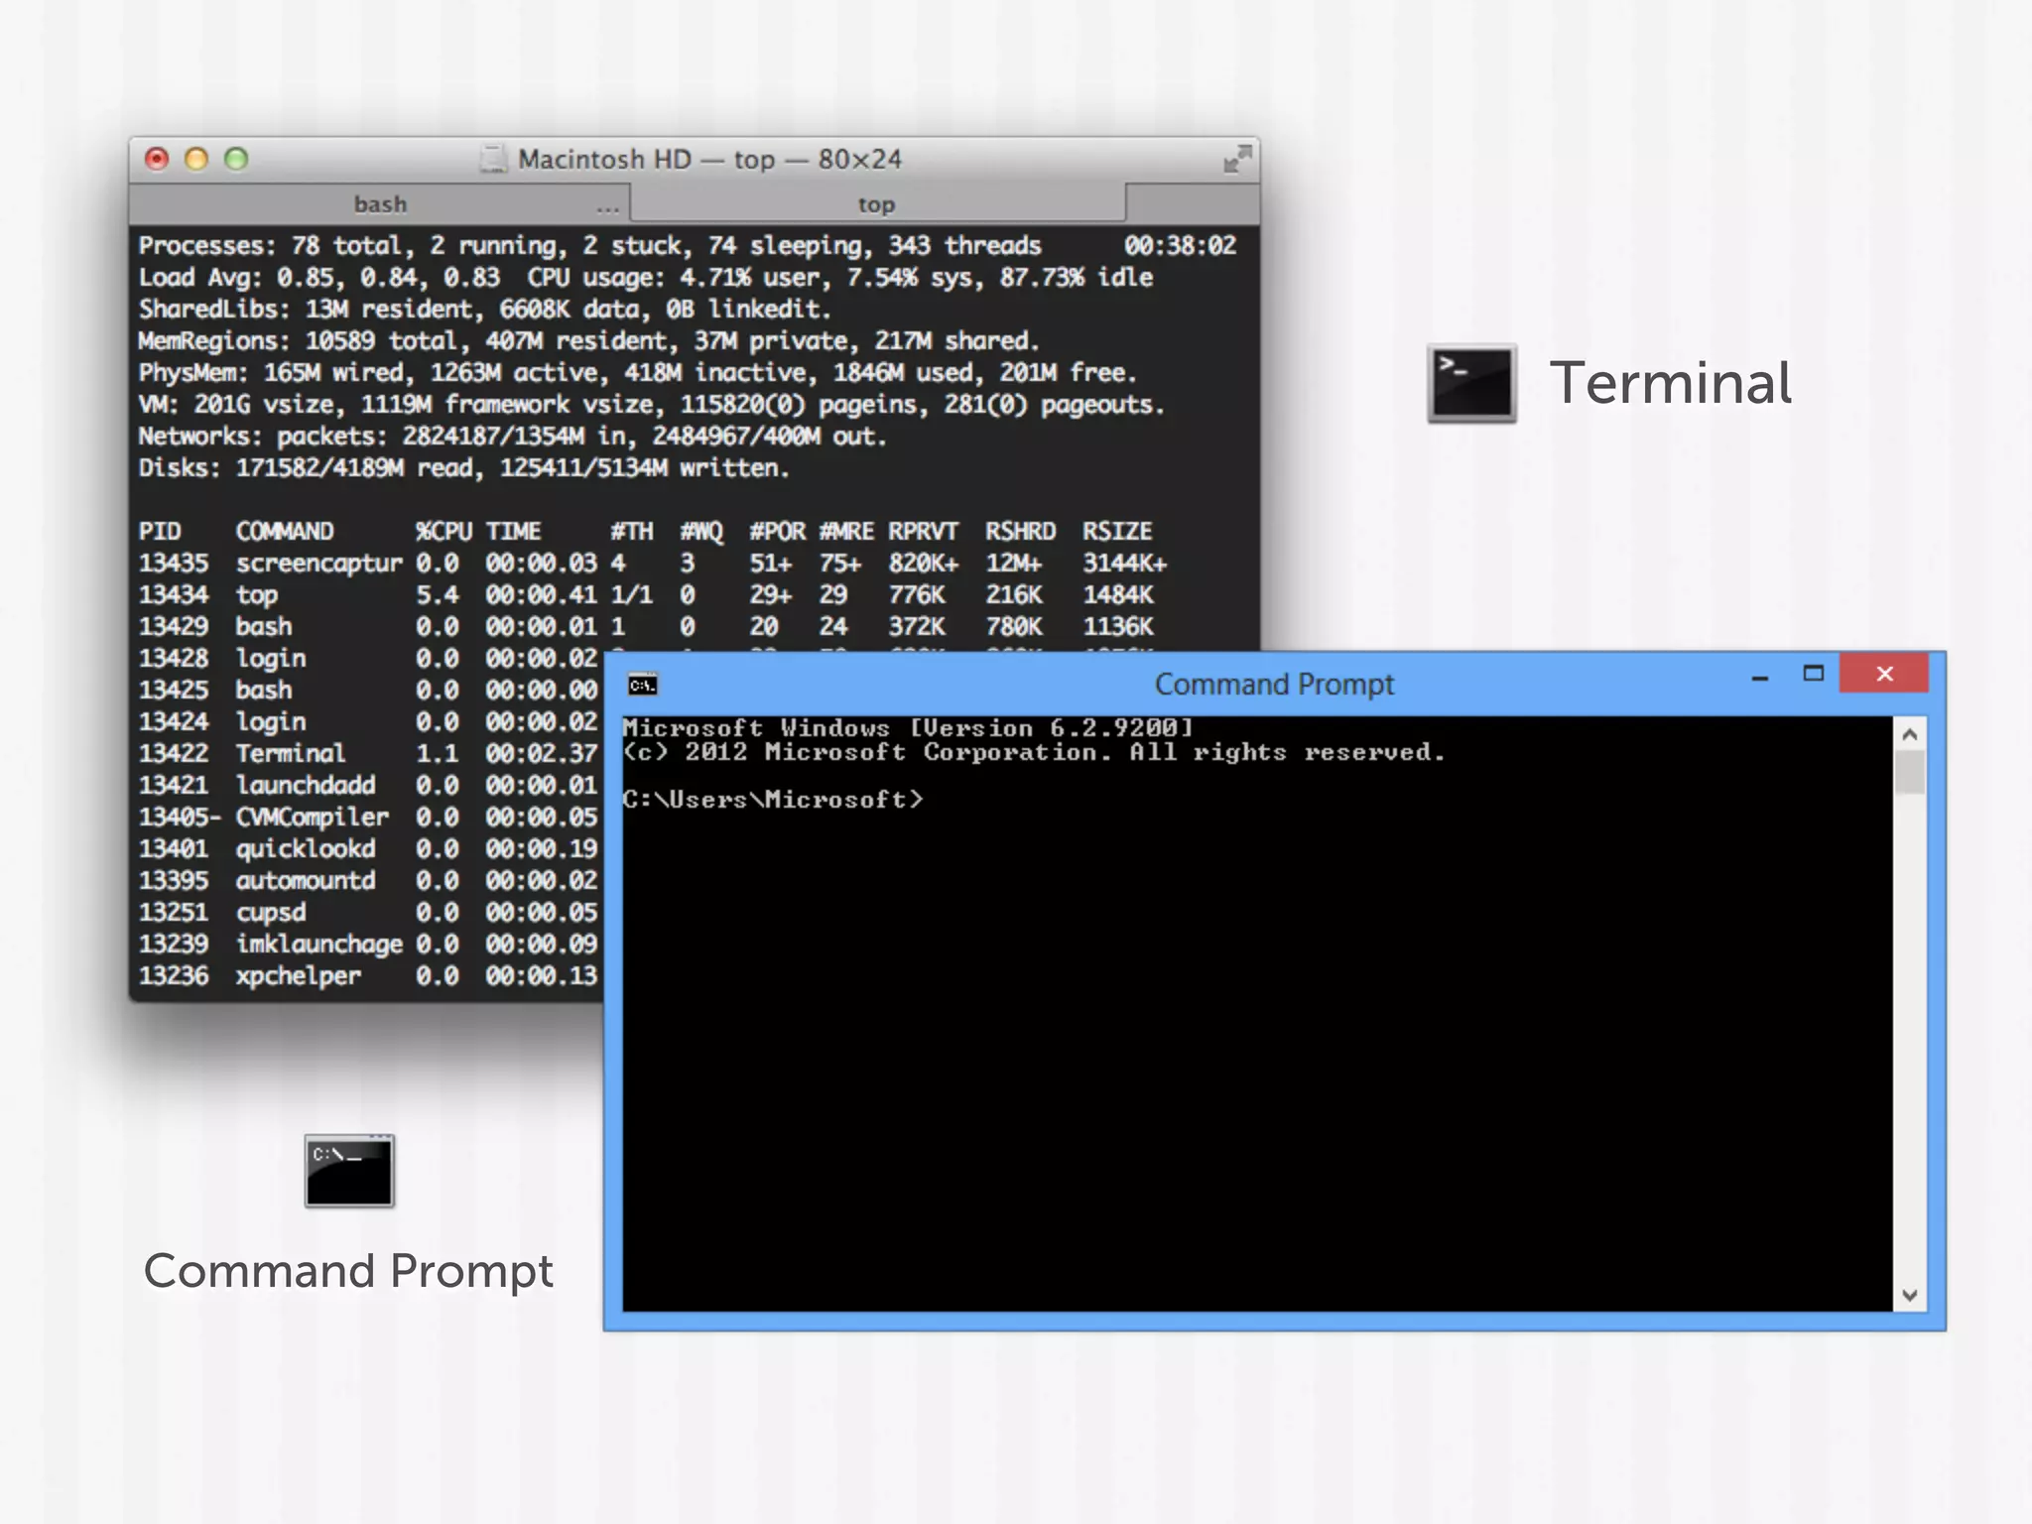Click the 00:38:02 clock in top output
The width and height of the screenshot is (2032, 1524).
tap(1180, 246)
